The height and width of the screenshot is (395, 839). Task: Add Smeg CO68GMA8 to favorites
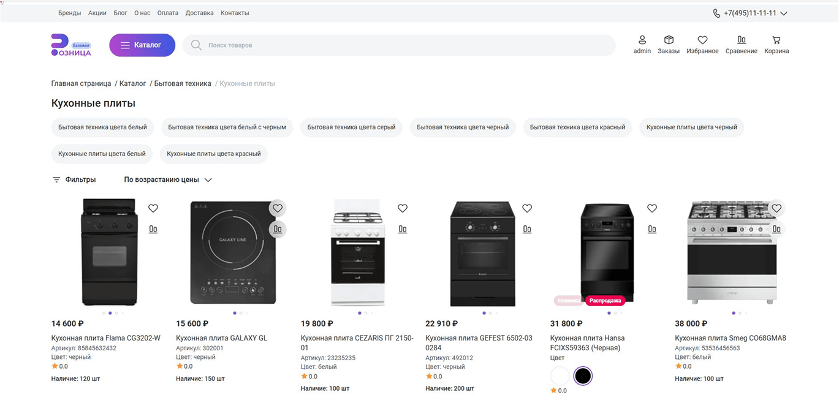tap(776, 208)
